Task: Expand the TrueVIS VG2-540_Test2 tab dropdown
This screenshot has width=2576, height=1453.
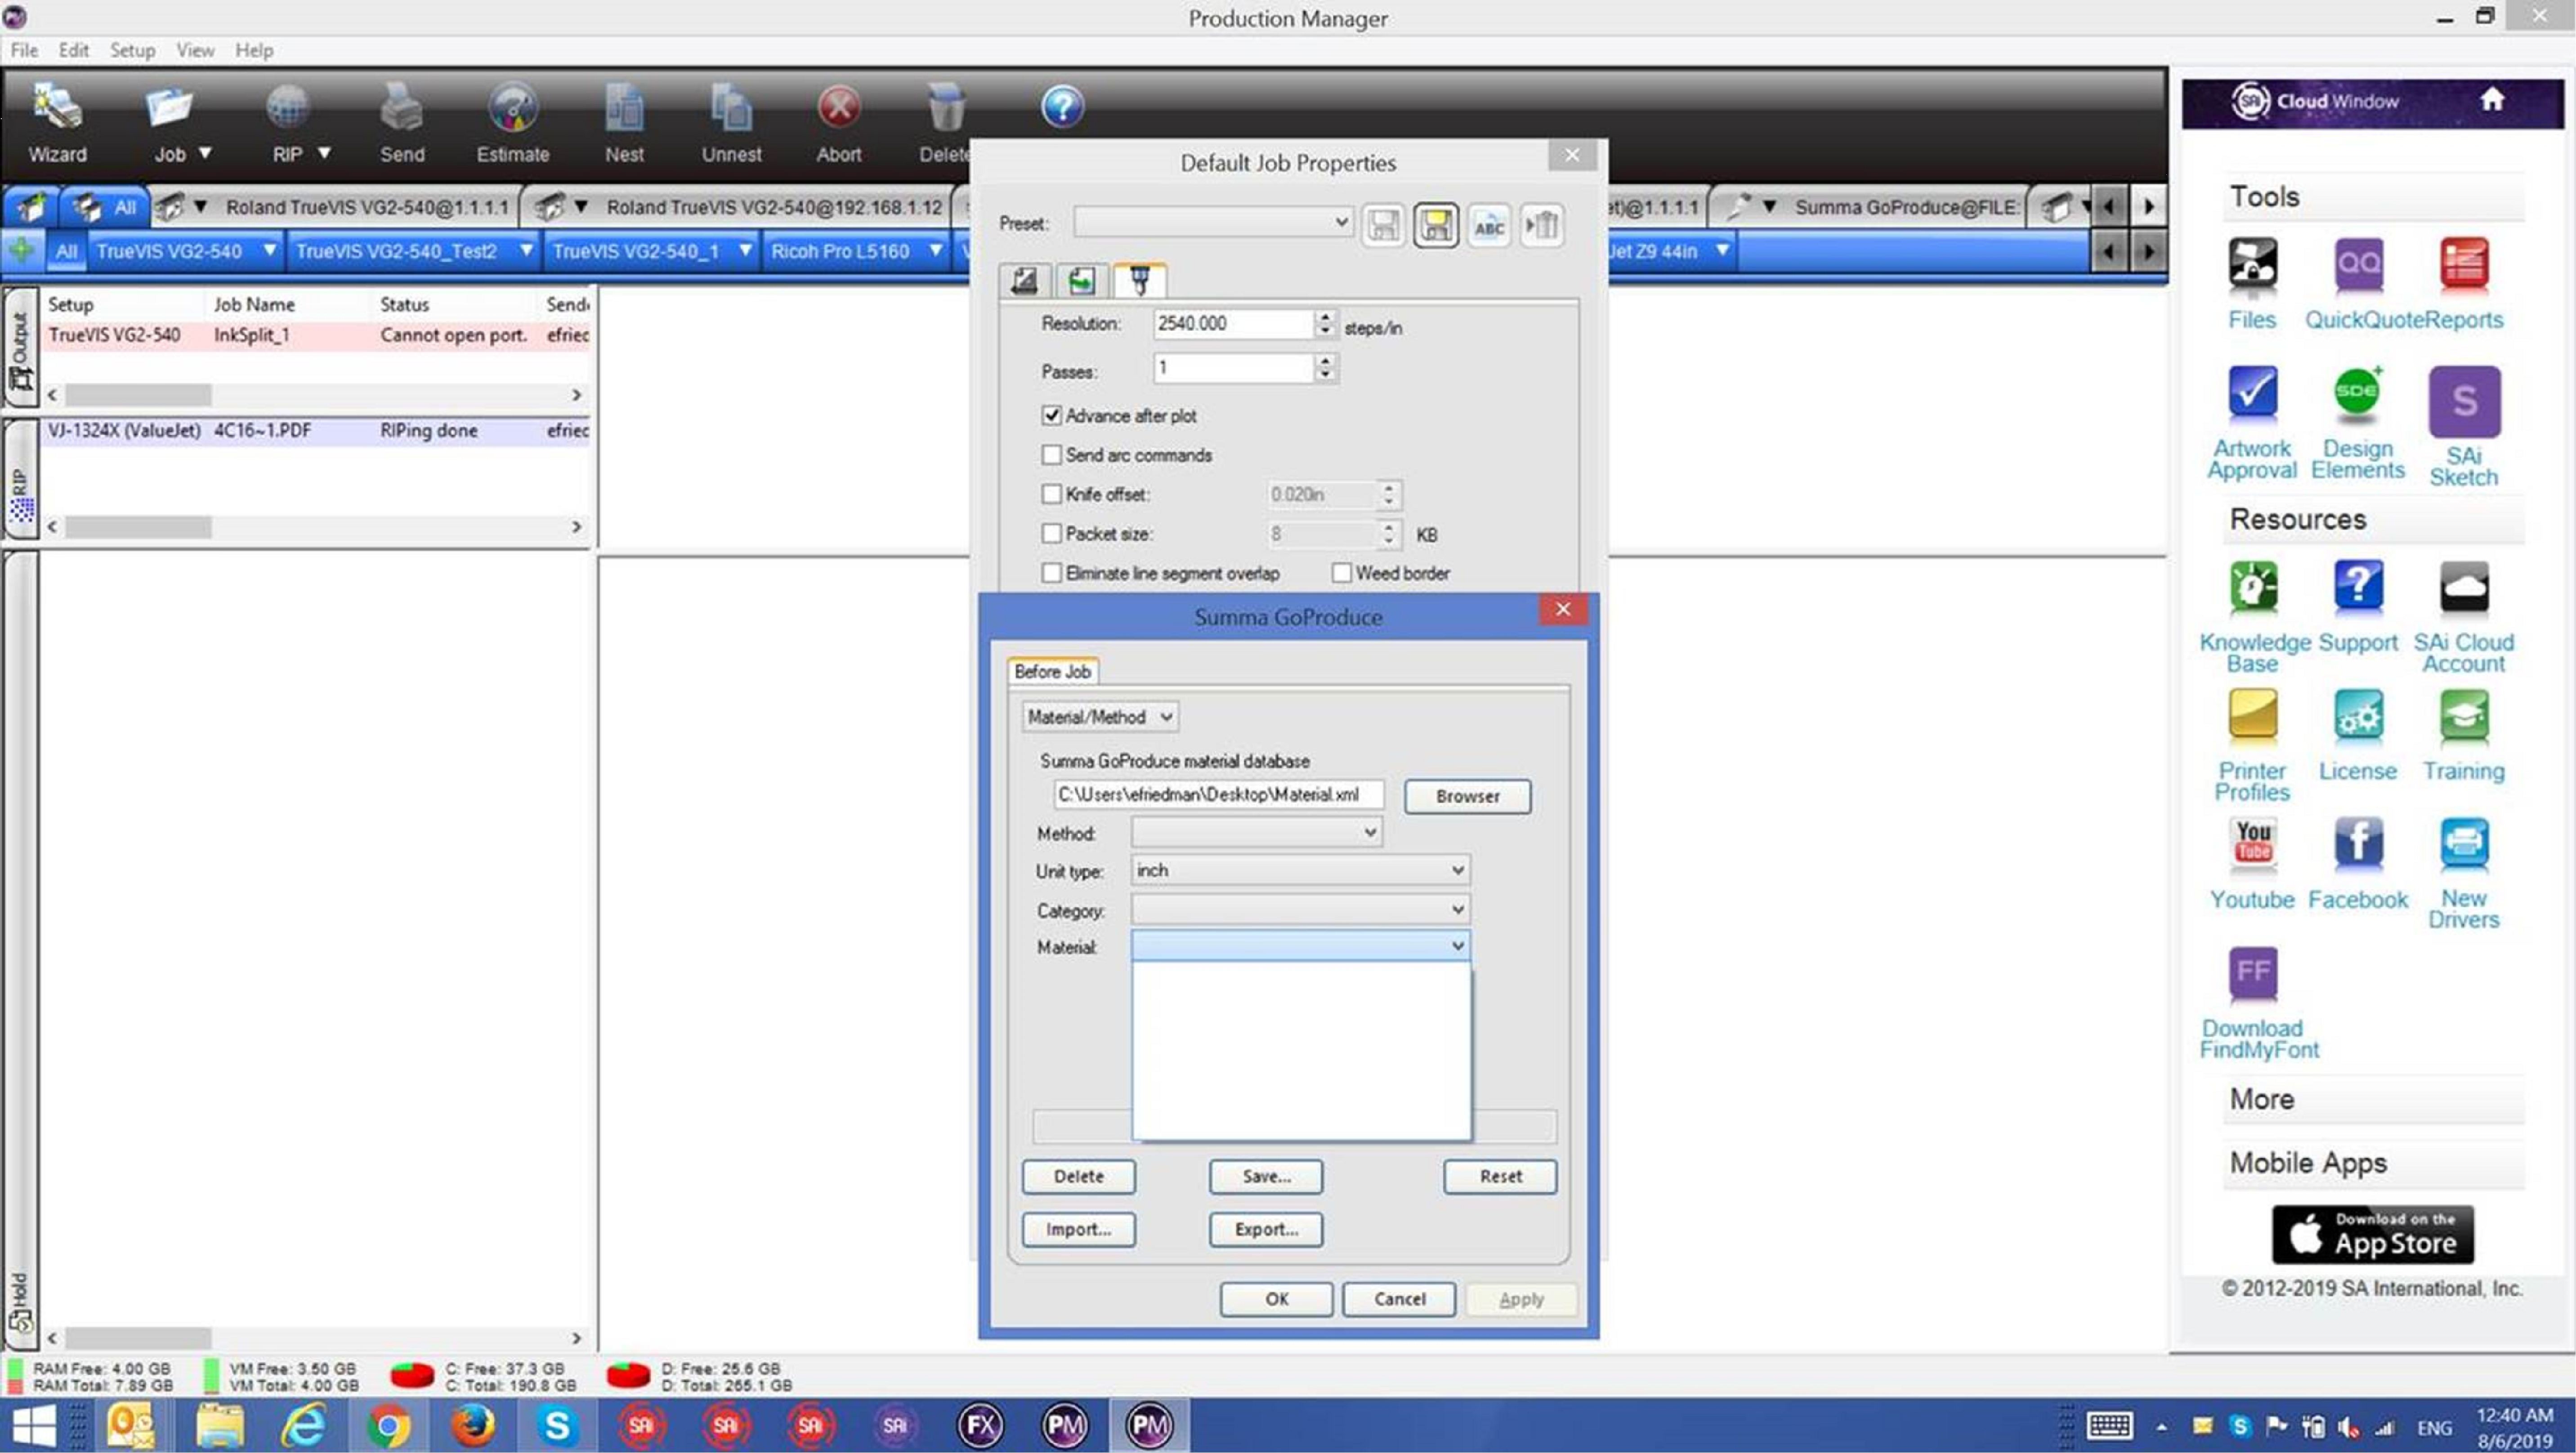Action: click(526, 251)
